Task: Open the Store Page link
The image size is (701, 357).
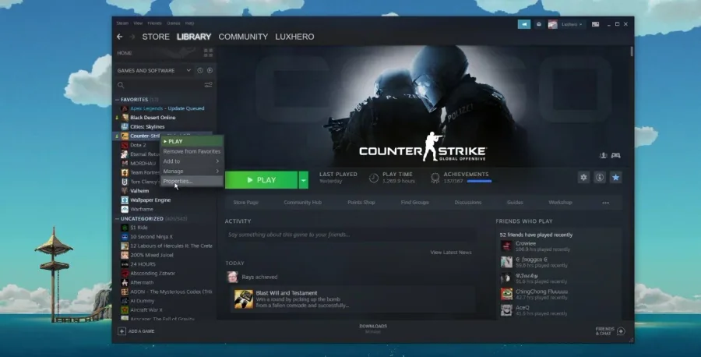Action: coord(245,203)
